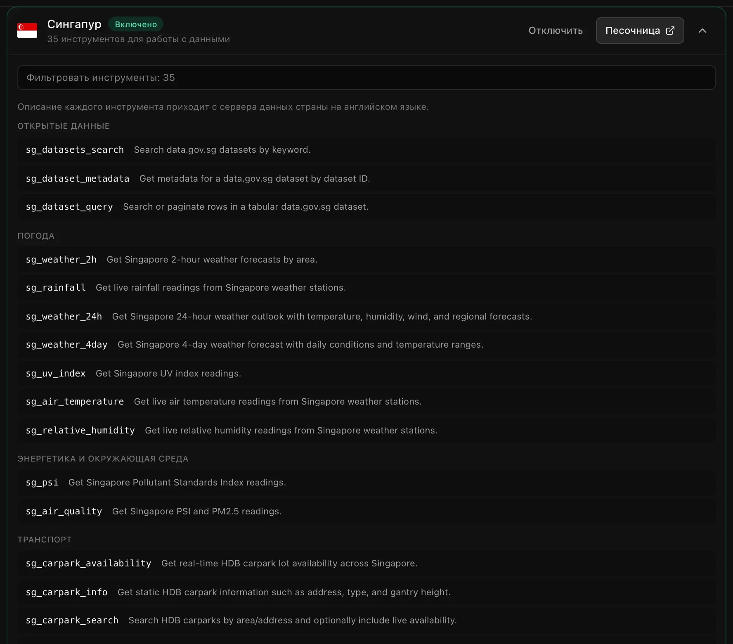
Task: Focus the Фильтровать инструменты filter field
Action: pyautogui.click(x=366, y=78)
